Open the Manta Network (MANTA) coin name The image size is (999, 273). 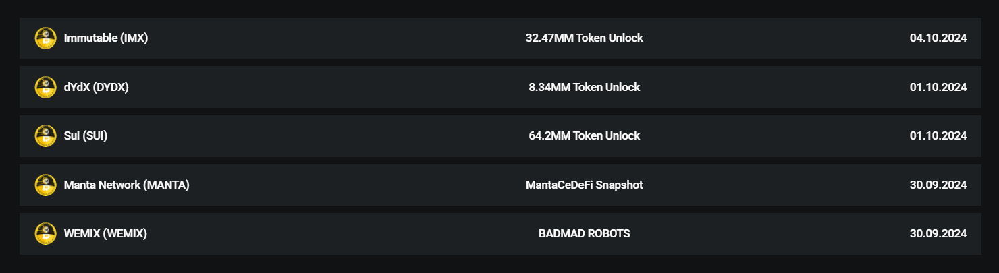pyautogui.click(x=126, y=185)
